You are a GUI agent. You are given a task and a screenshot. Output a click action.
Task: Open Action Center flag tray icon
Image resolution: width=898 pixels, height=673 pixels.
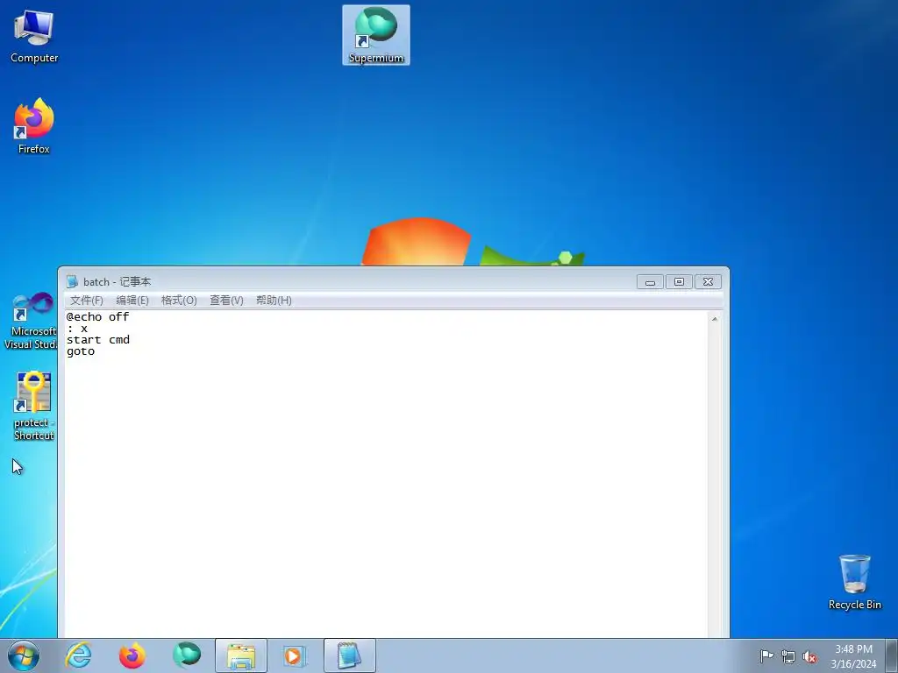(766, 655)
